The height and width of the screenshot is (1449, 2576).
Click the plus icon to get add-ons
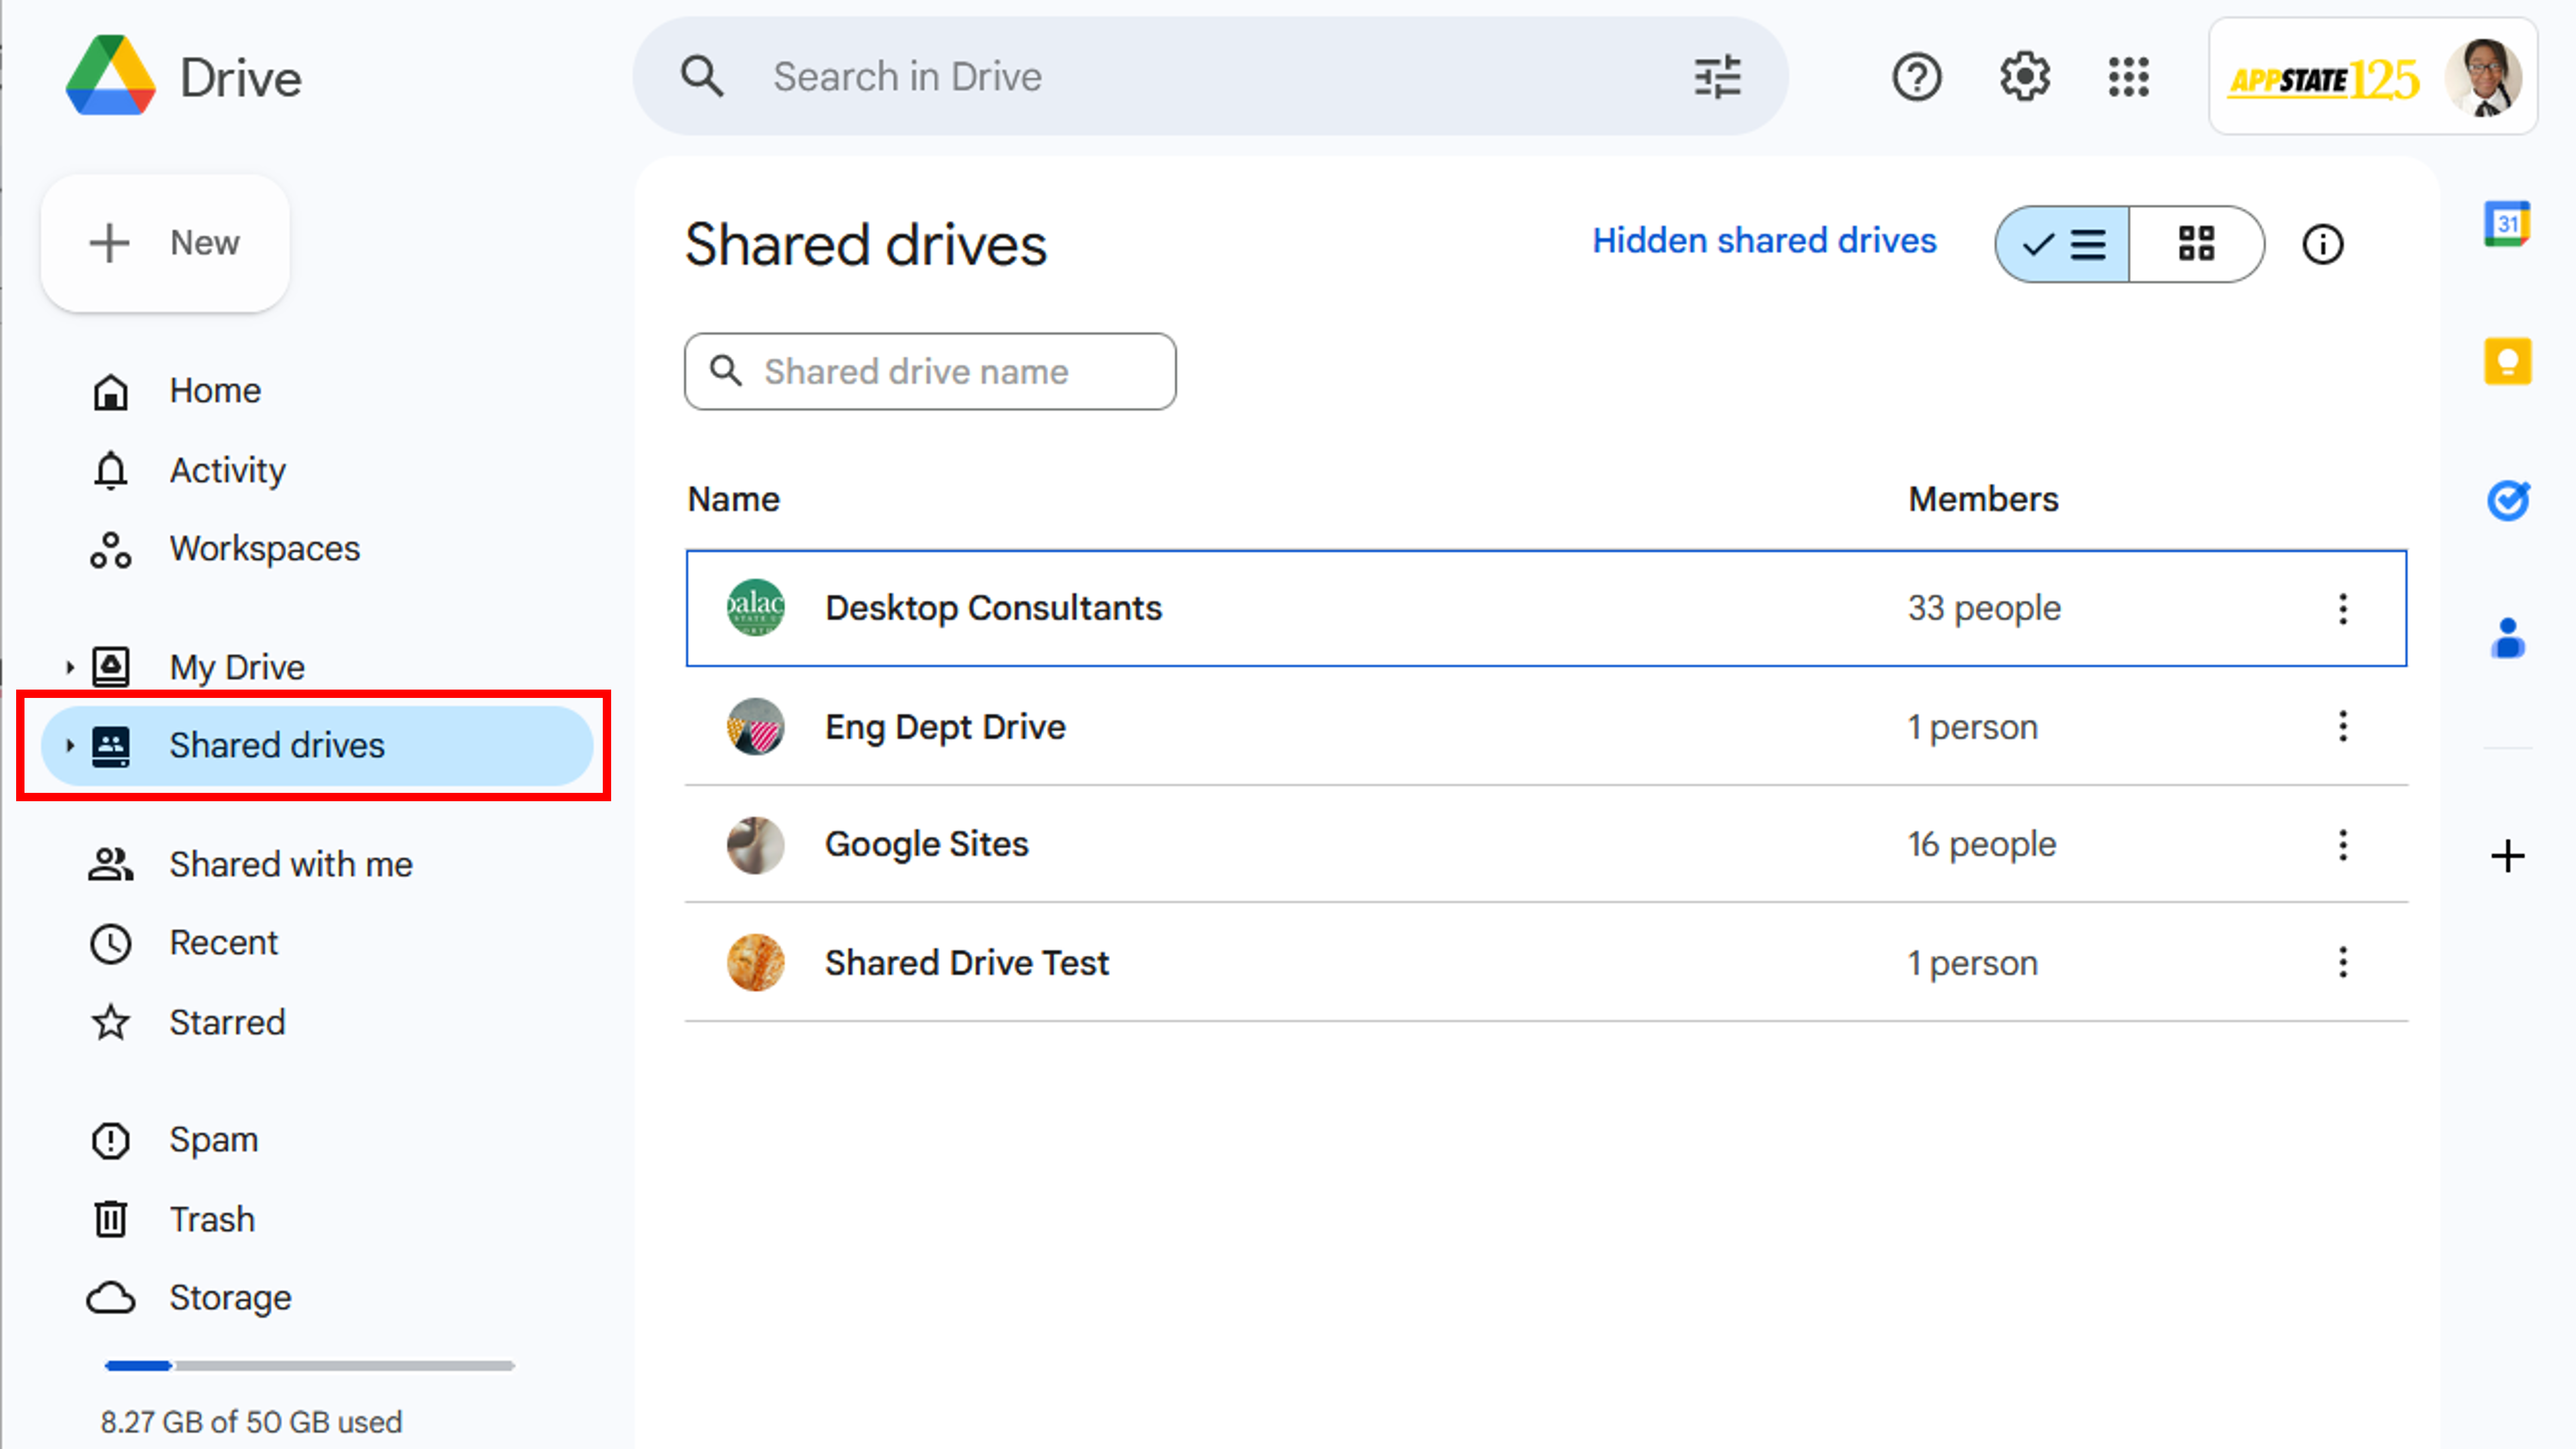2507,856
